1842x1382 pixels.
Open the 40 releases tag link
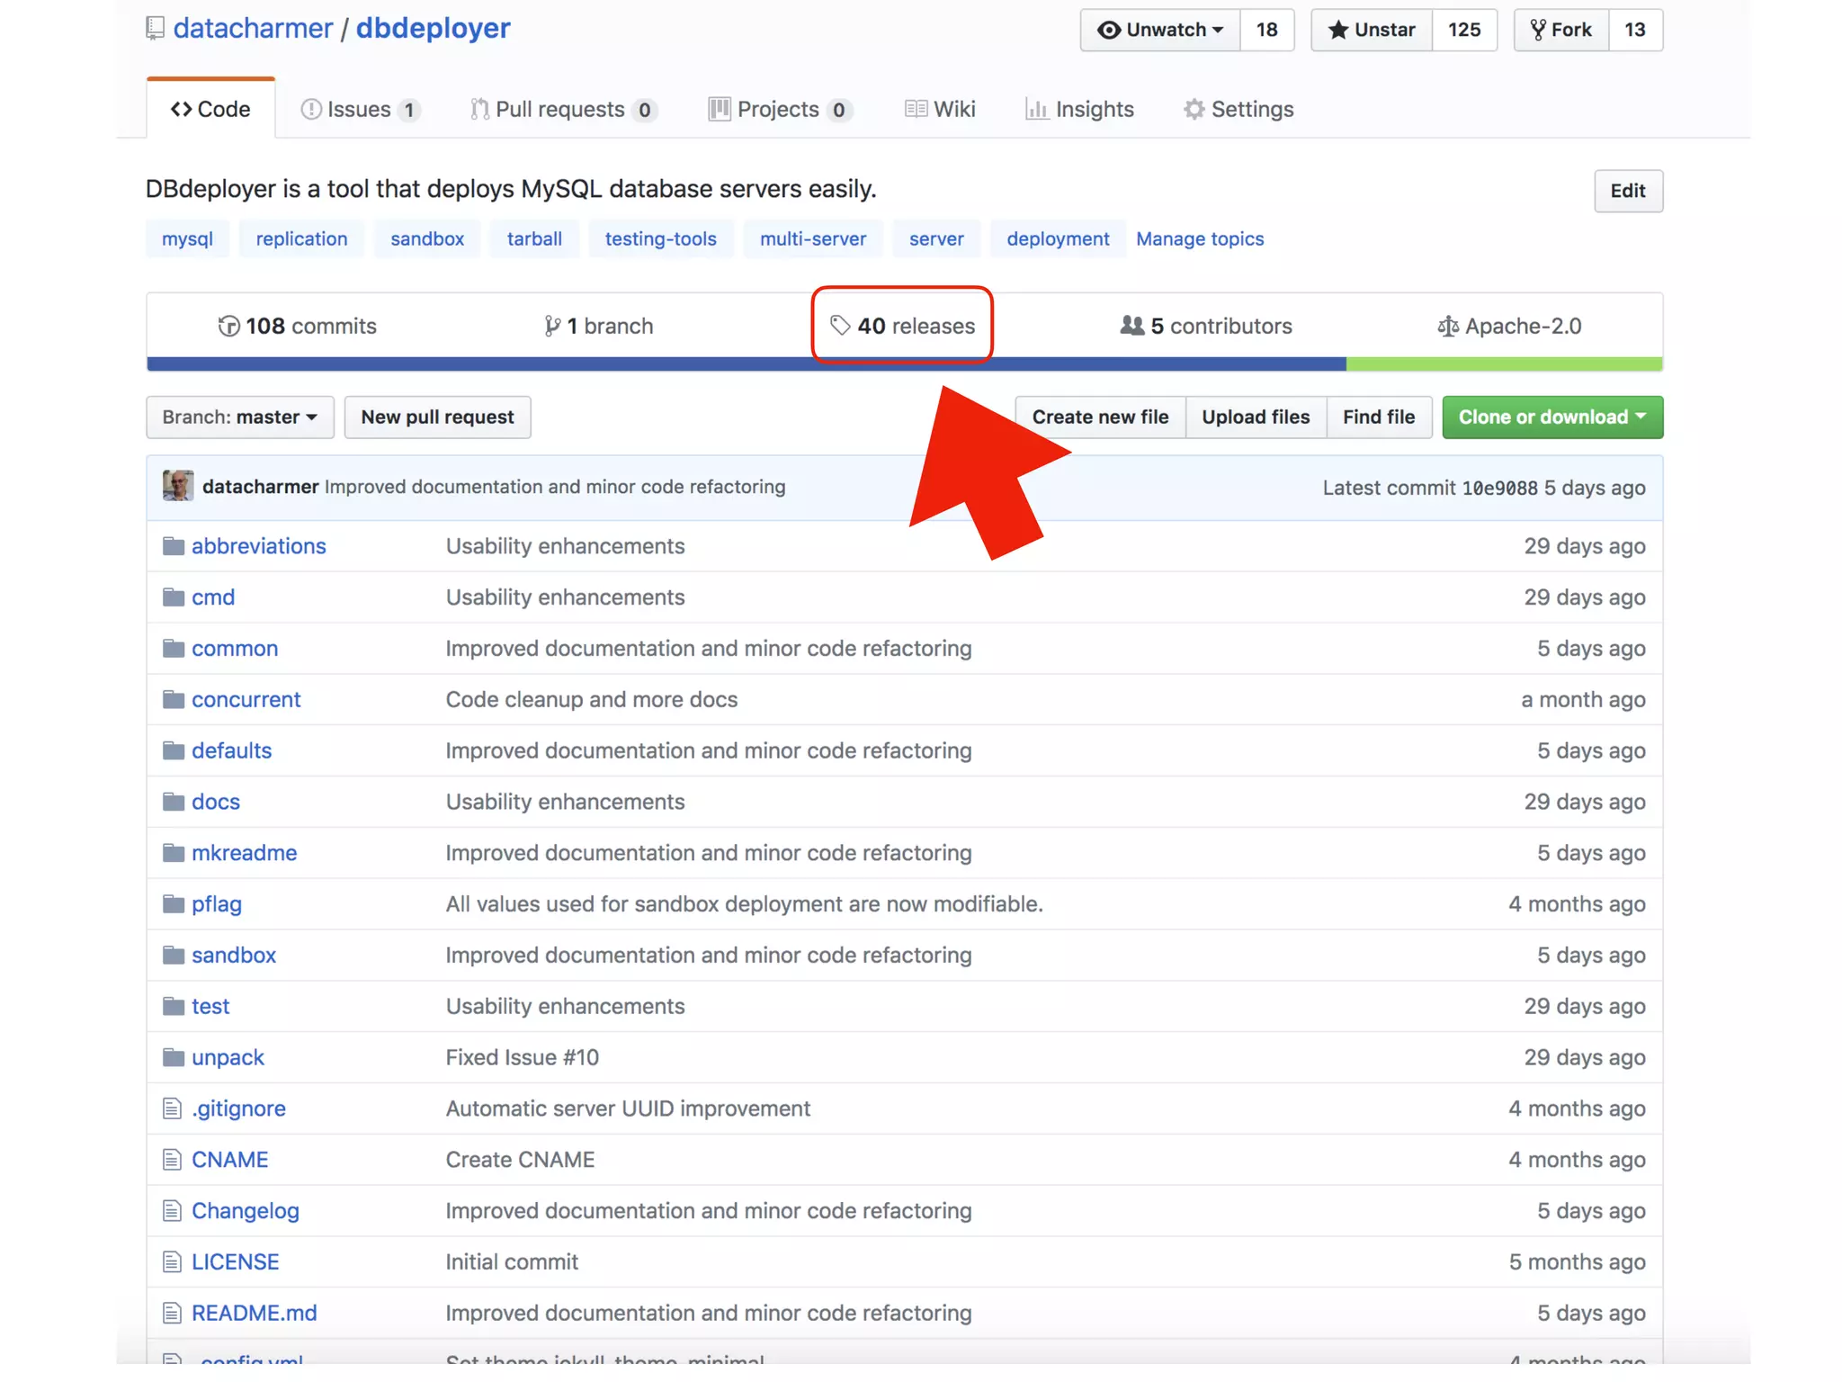pos(902,326)
